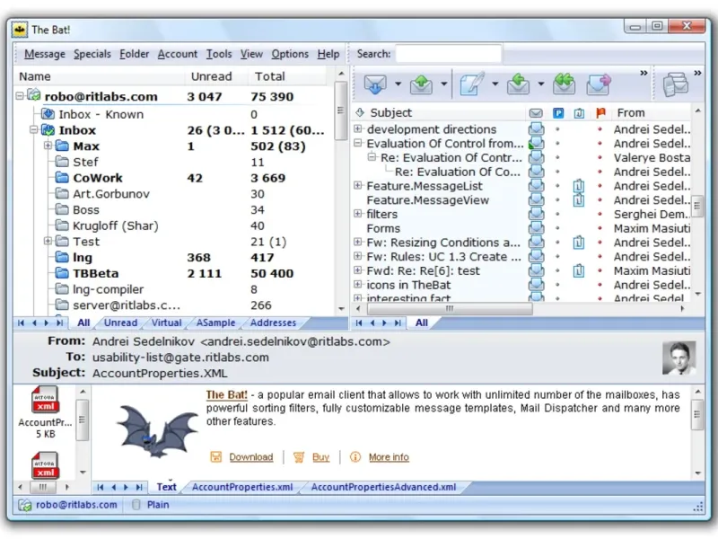This screenshot has width=718, height=539.
Task: Click envelope icon on Forms message row
Action: (536, 228)
